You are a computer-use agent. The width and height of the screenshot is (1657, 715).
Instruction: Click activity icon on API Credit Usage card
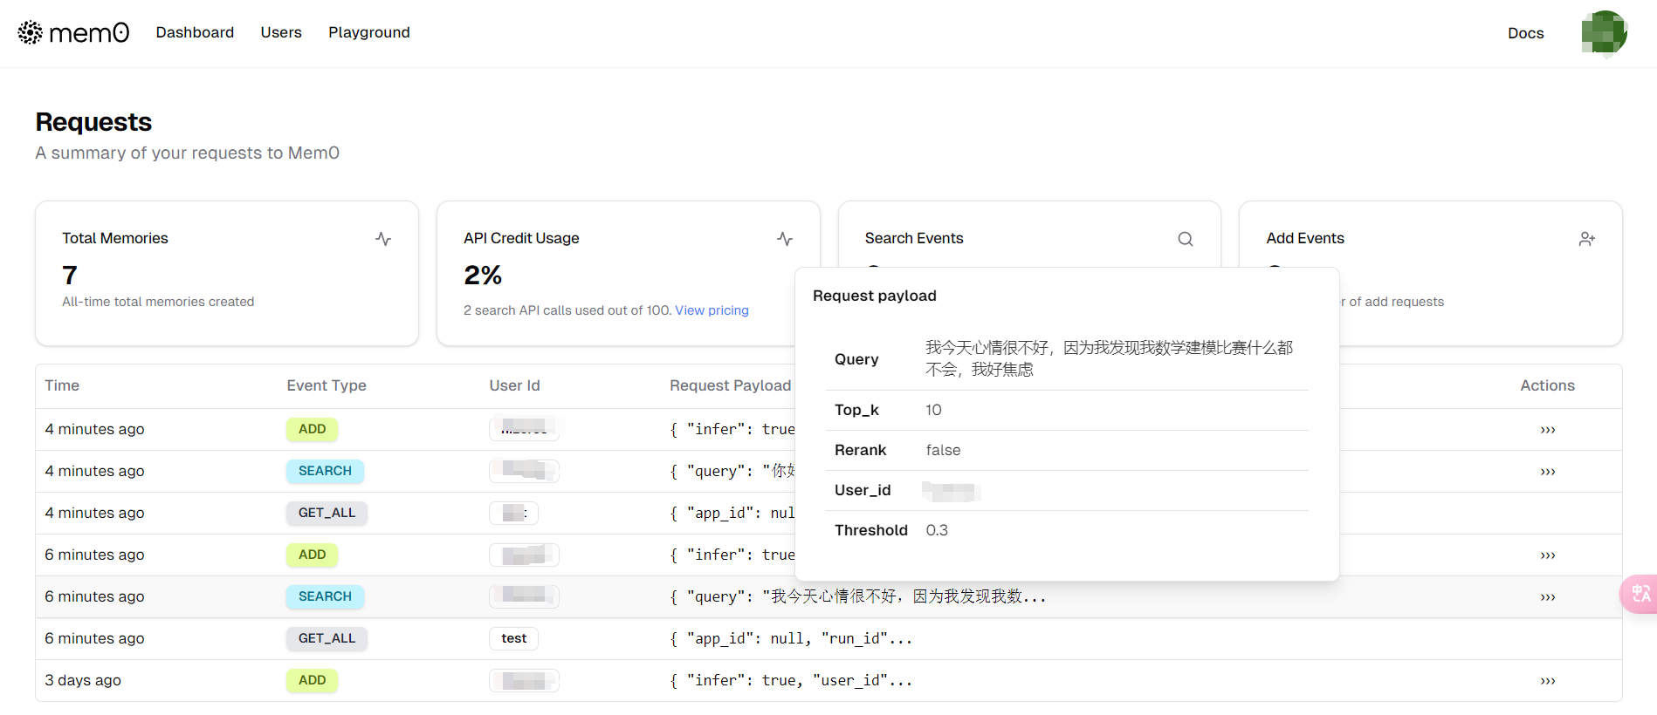click(785, 239)
